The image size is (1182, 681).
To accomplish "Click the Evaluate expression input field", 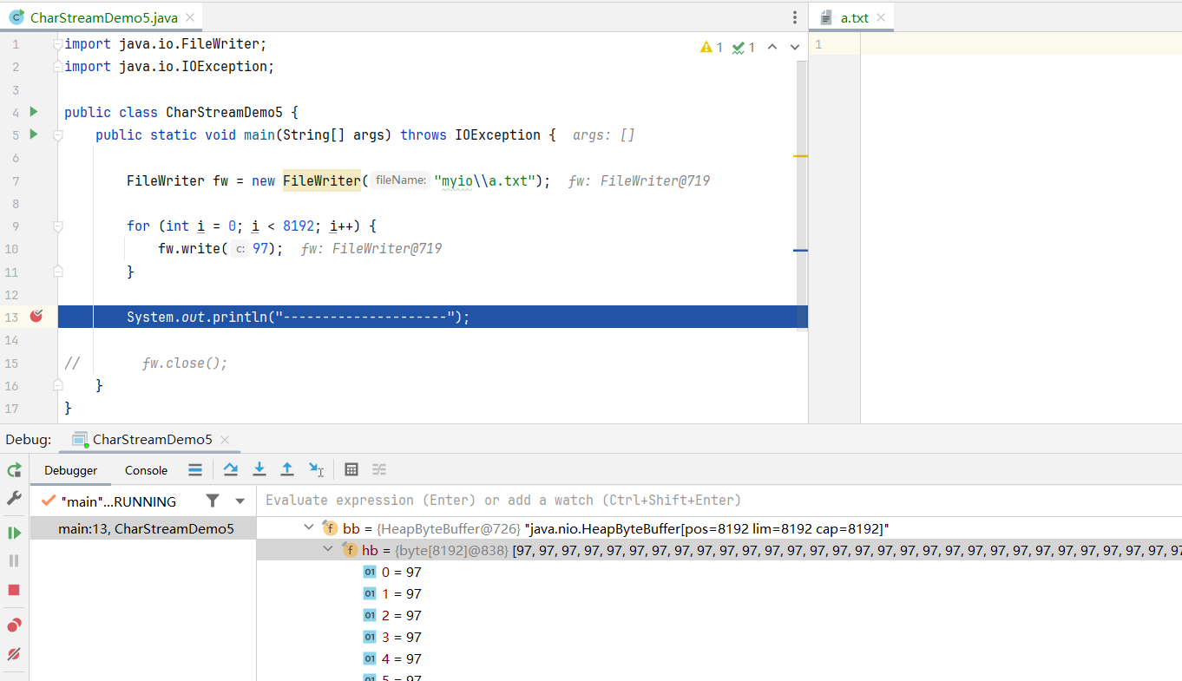I will tap(719, 501).
